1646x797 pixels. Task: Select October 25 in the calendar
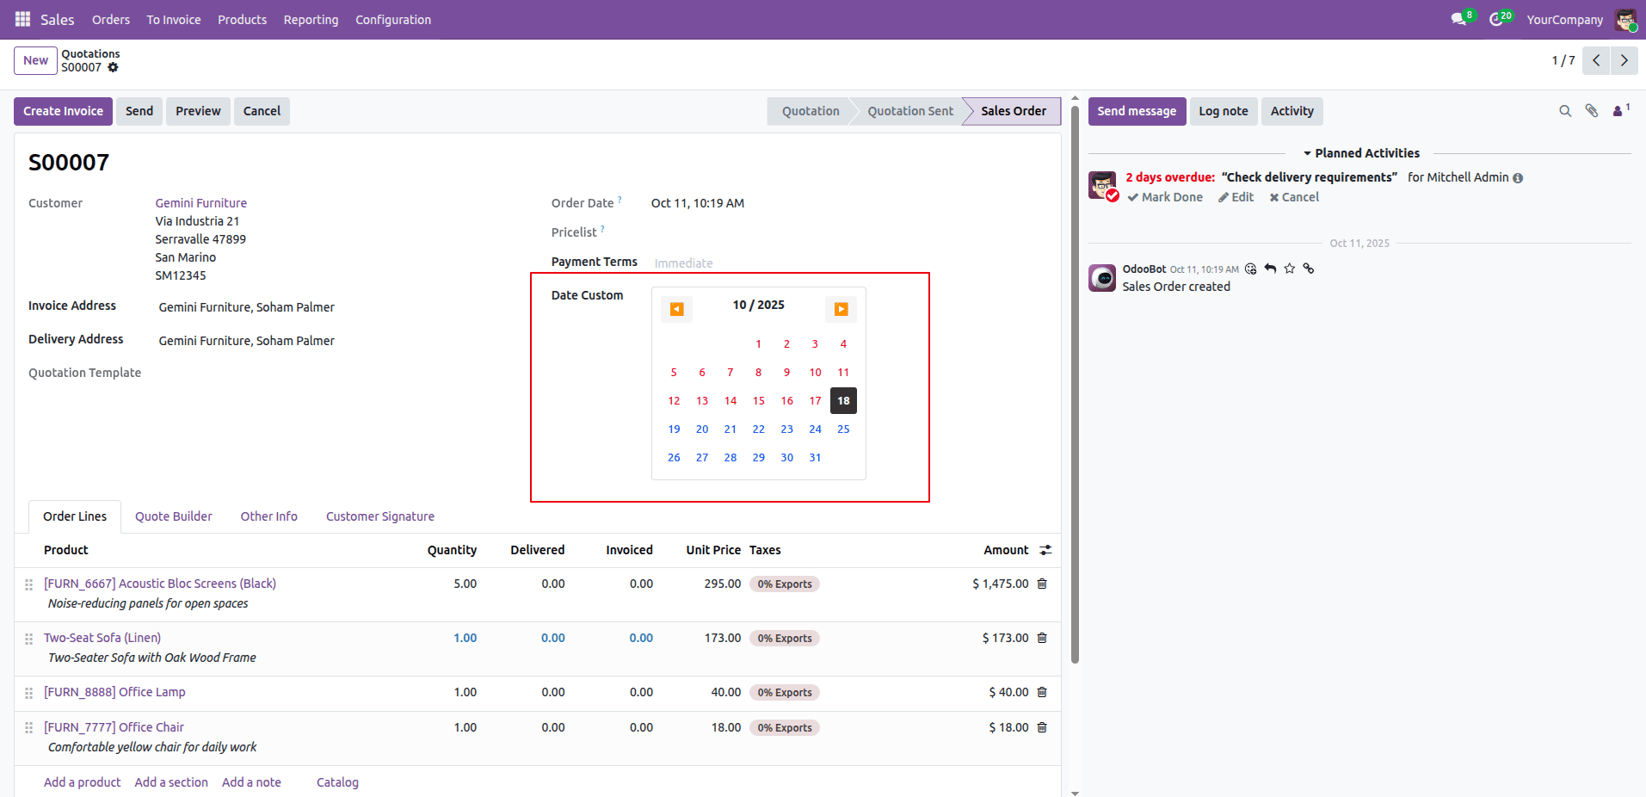click(x=842, y=429)
